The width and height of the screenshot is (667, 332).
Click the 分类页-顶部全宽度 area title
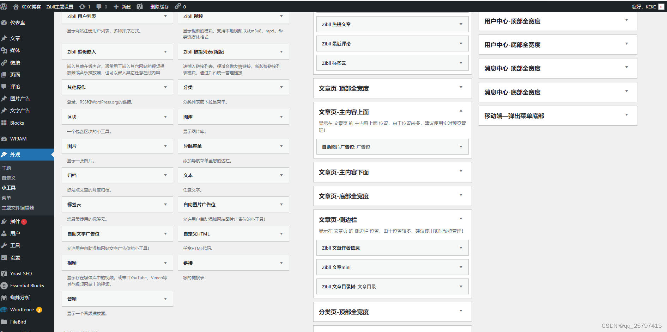pos(344,312)
